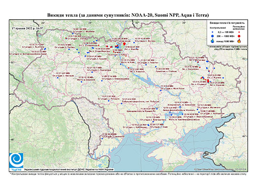Click the OpenStreetMap contributors attribution
This screenshot has height=181, width=256.
click(220, 169)
